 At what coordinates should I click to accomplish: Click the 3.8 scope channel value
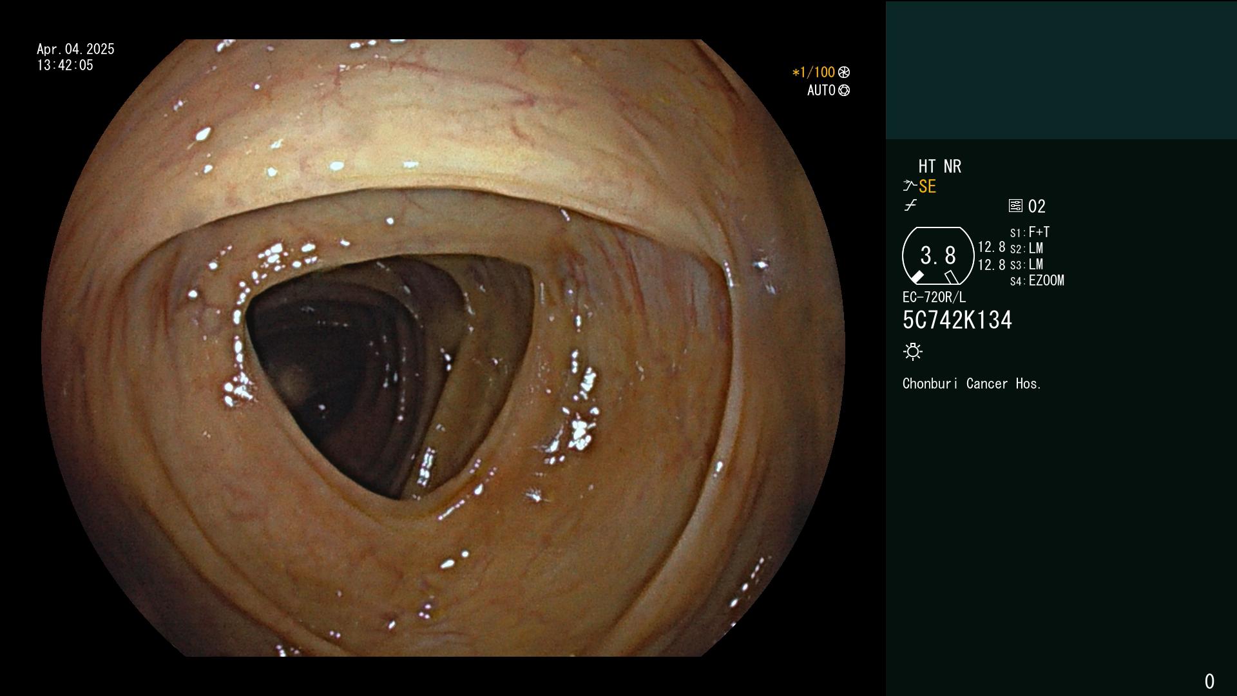click(938, 256)
